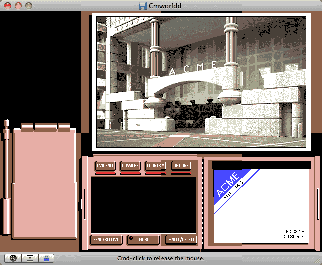322x265 pixels.
Task: Click the pink clipboard panel on the left
Action: [45, 184]
